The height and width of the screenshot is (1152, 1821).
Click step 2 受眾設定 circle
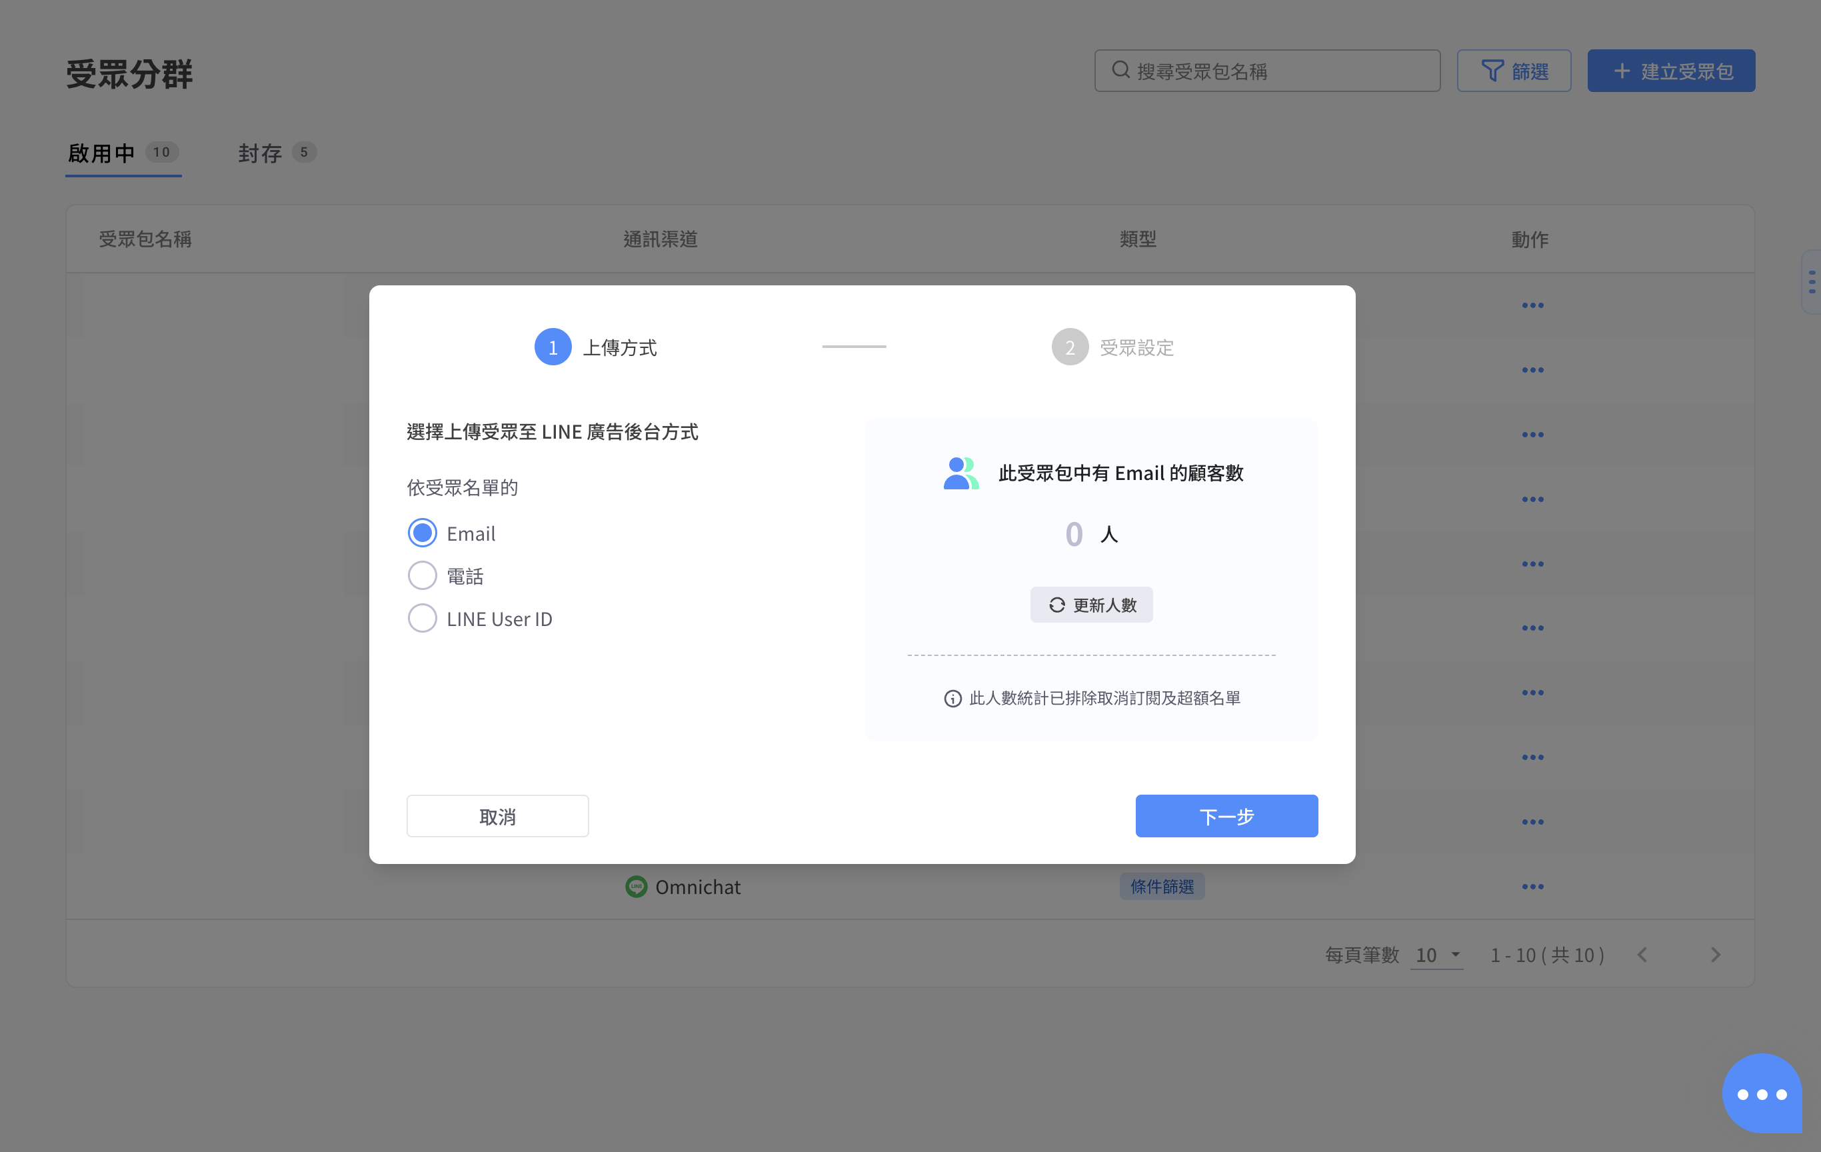1069,347
